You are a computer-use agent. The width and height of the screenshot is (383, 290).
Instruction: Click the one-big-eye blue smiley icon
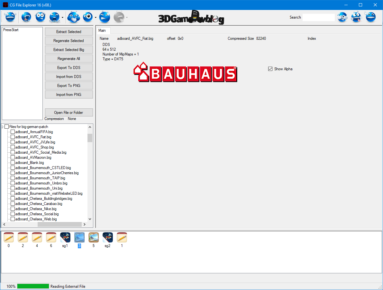(x=88, y=17)
